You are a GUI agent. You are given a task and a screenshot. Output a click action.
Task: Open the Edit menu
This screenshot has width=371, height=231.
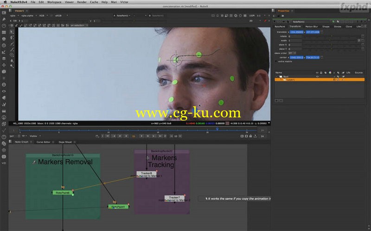41,2
